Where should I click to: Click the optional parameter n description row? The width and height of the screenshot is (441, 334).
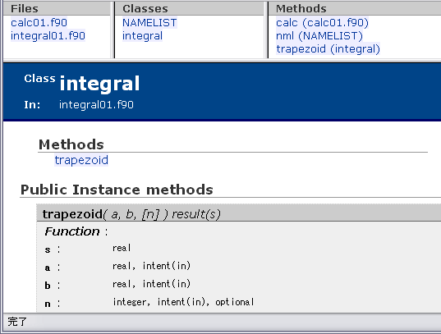tap(149, 303)
